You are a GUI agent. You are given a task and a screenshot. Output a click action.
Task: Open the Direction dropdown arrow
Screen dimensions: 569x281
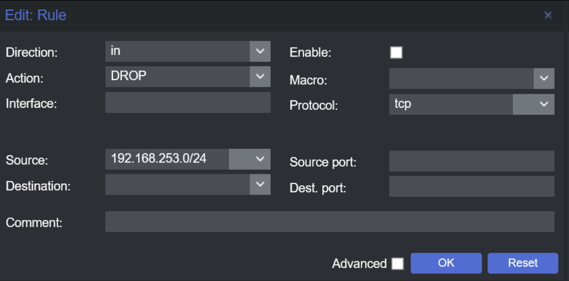(x=260, y=51)
